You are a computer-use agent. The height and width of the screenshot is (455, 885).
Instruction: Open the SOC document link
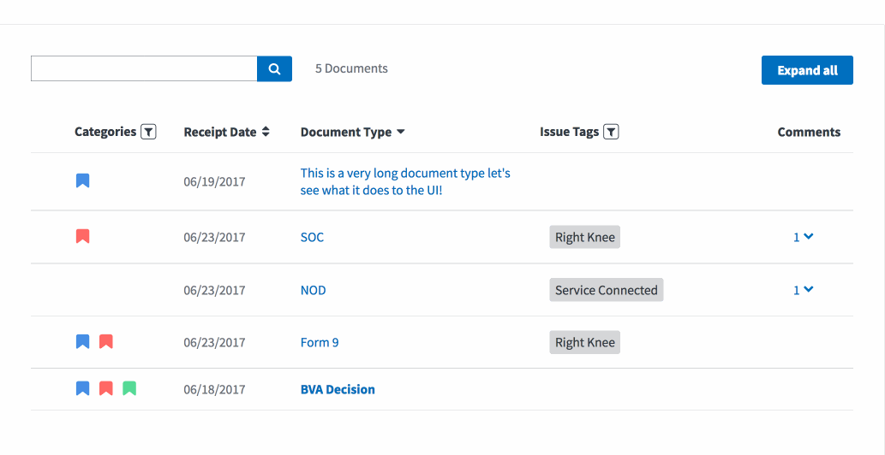(x=312, y=237)
